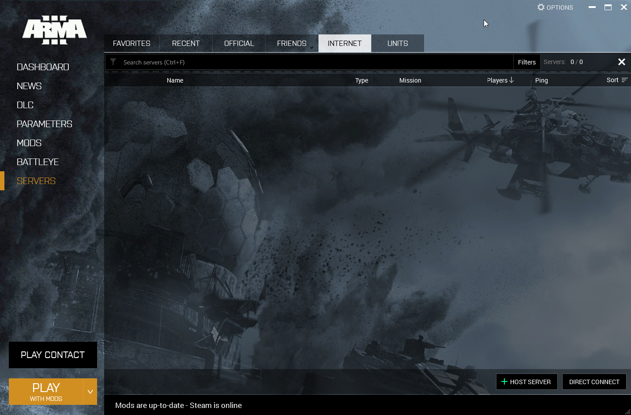The width and height of the screenshot is (631, 415).
Task: Expand the Play button dropdown arrow
Action: (x=90, y=392)
